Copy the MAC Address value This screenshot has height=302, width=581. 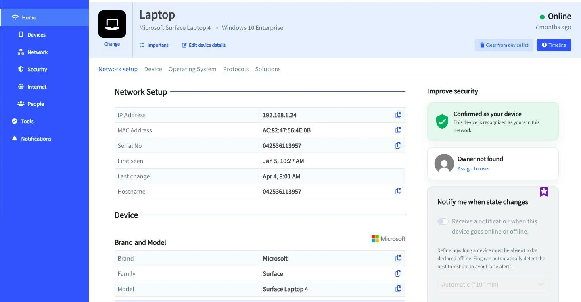tap(398, 130)
